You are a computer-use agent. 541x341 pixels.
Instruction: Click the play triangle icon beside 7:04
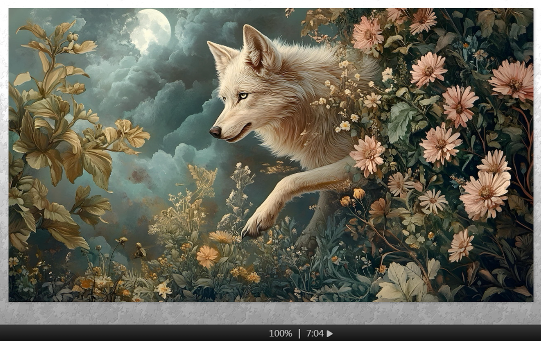pos(330,333)
